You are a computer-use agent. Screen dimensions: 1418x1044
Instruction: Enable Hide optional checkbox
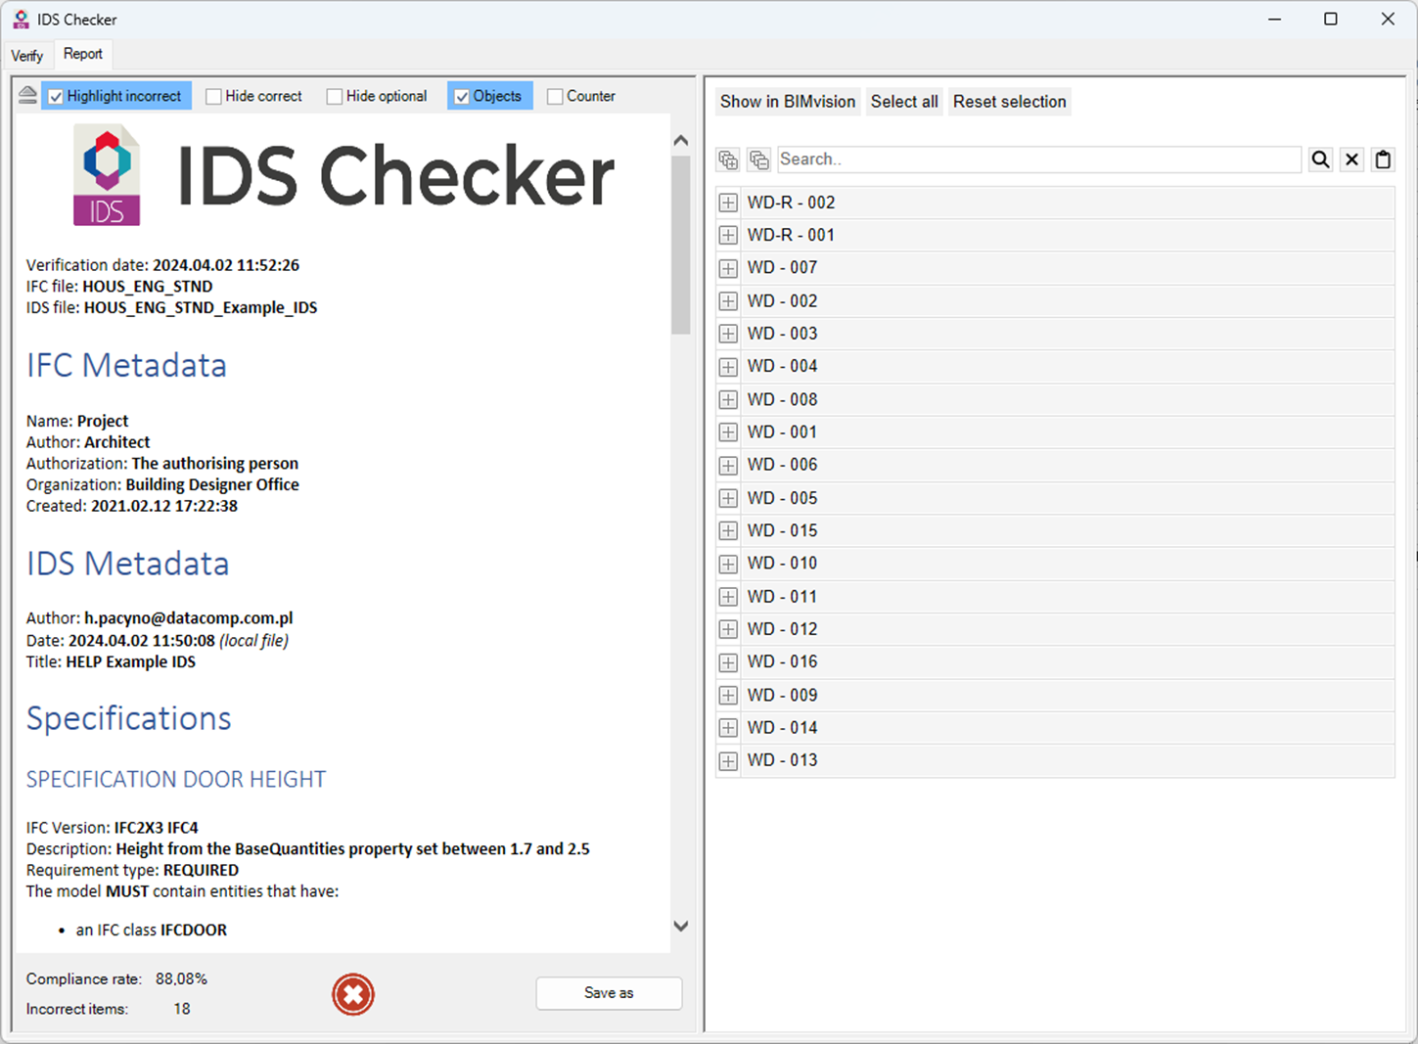[334, 96]
